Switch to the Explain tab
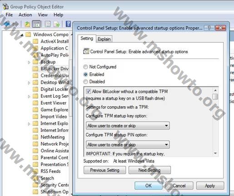The height and width of the screenshot is (196, 234). coord(104,39)
